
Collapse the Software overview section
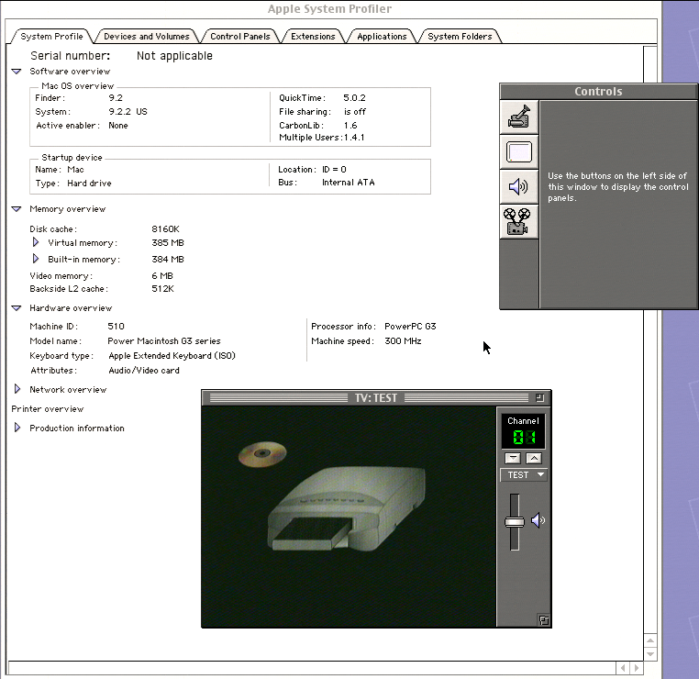click(x=17, y=72)
